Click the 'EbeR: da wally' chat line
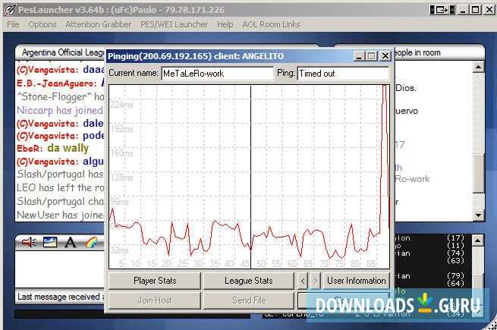 [53, 149]
